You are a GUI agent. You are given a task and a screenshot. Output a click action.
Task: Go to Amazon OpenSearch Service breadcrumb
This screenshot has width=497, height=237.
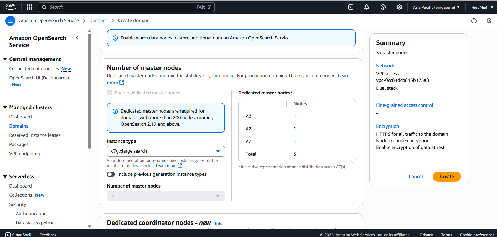pos(49,21)
